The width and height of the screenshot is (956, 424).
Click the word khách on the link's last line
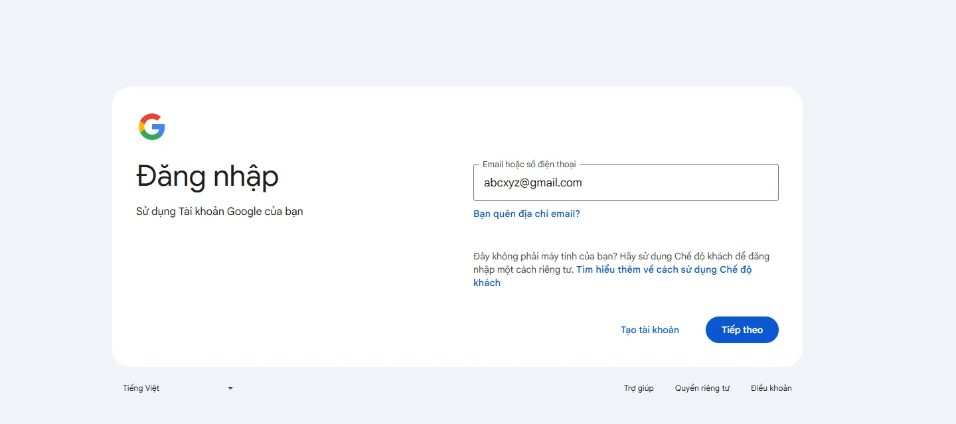(x=487, y=283)
